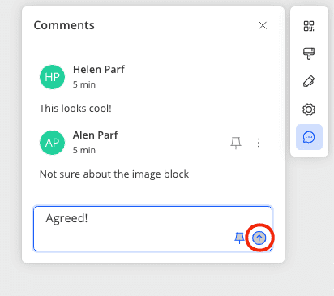
Task: Toggle the comments speech bubble icon
Action: [x=309, y=137]
